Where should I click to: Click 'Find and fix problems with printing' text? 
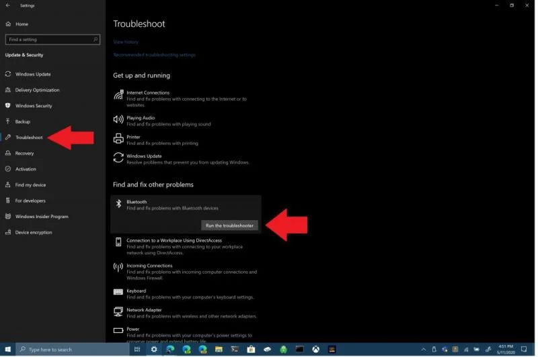point(162,143)
